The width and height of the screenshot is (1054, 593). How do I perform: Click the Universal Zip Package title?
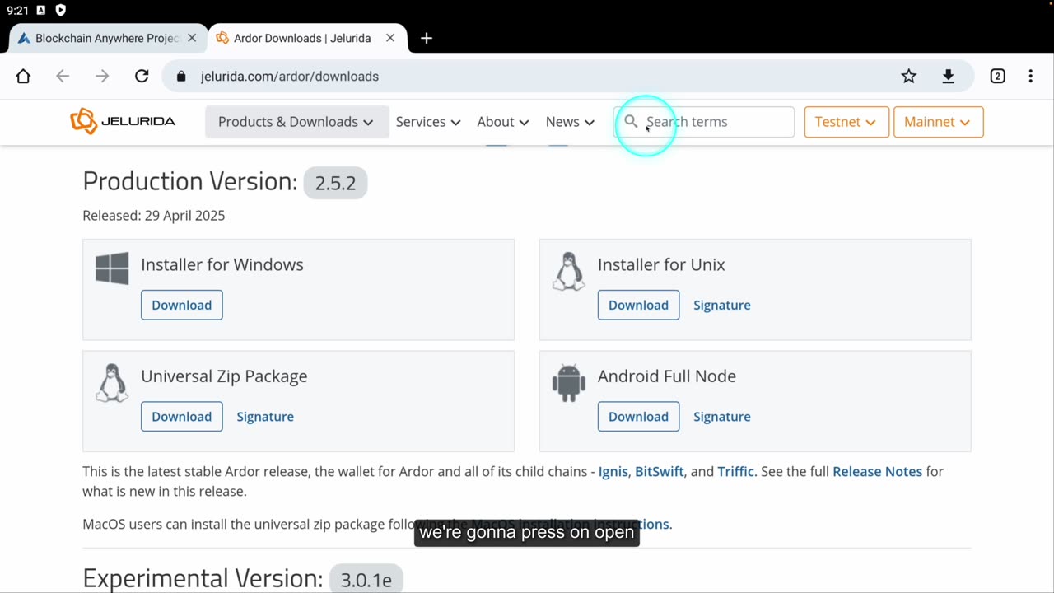click(x=224, y=376)
